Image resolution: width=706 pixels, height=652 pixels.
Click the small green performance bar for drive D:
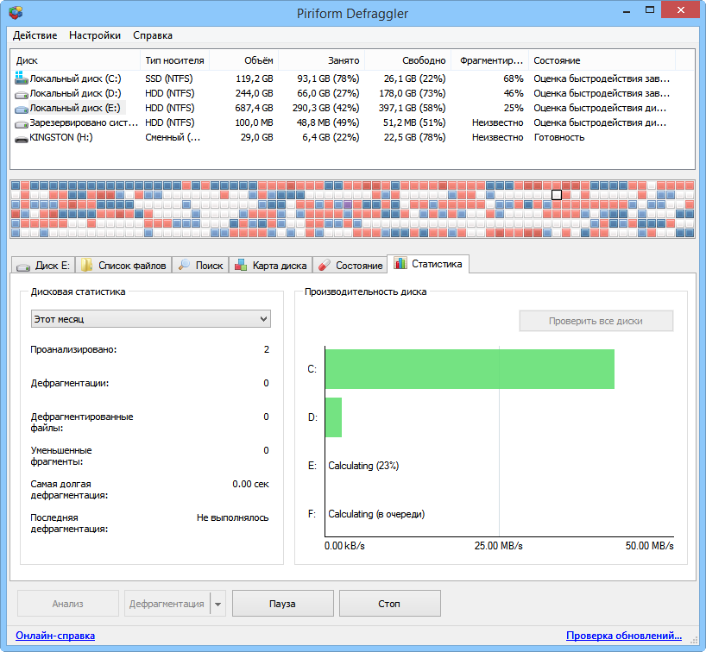coord(333,417)
